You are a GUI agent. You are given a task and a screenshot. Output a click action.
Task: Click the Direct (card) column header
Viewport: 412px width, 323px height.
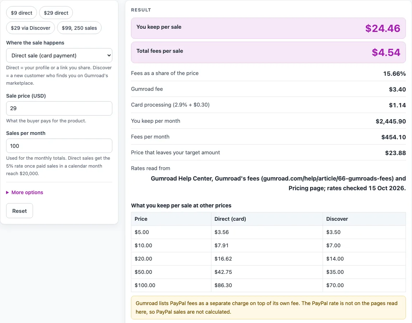[267, 219]
